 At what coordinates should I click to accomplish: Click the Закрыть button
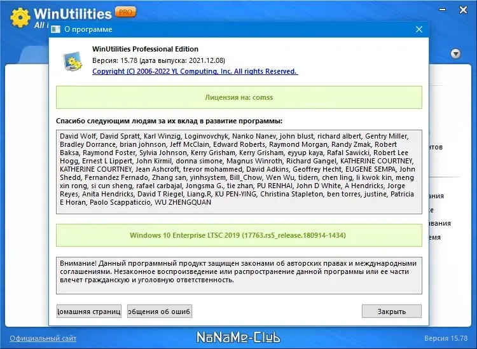[392, 311]
